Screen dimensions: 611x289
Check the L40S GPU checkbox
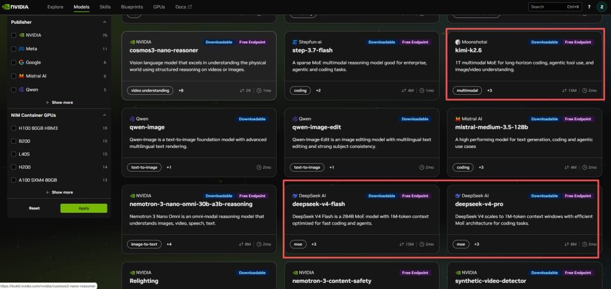(14, 155)
